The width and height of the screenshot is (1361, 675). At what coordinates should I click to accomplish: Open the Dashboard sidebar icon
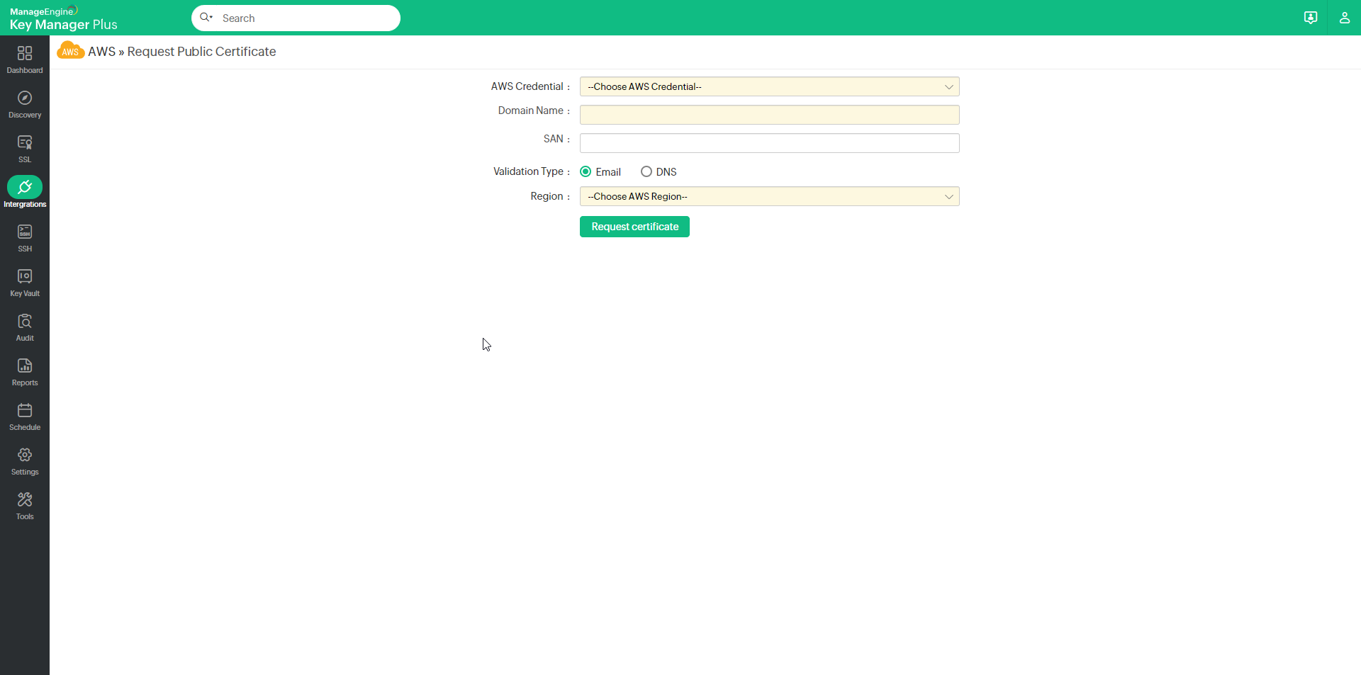(x=25, y=59)
